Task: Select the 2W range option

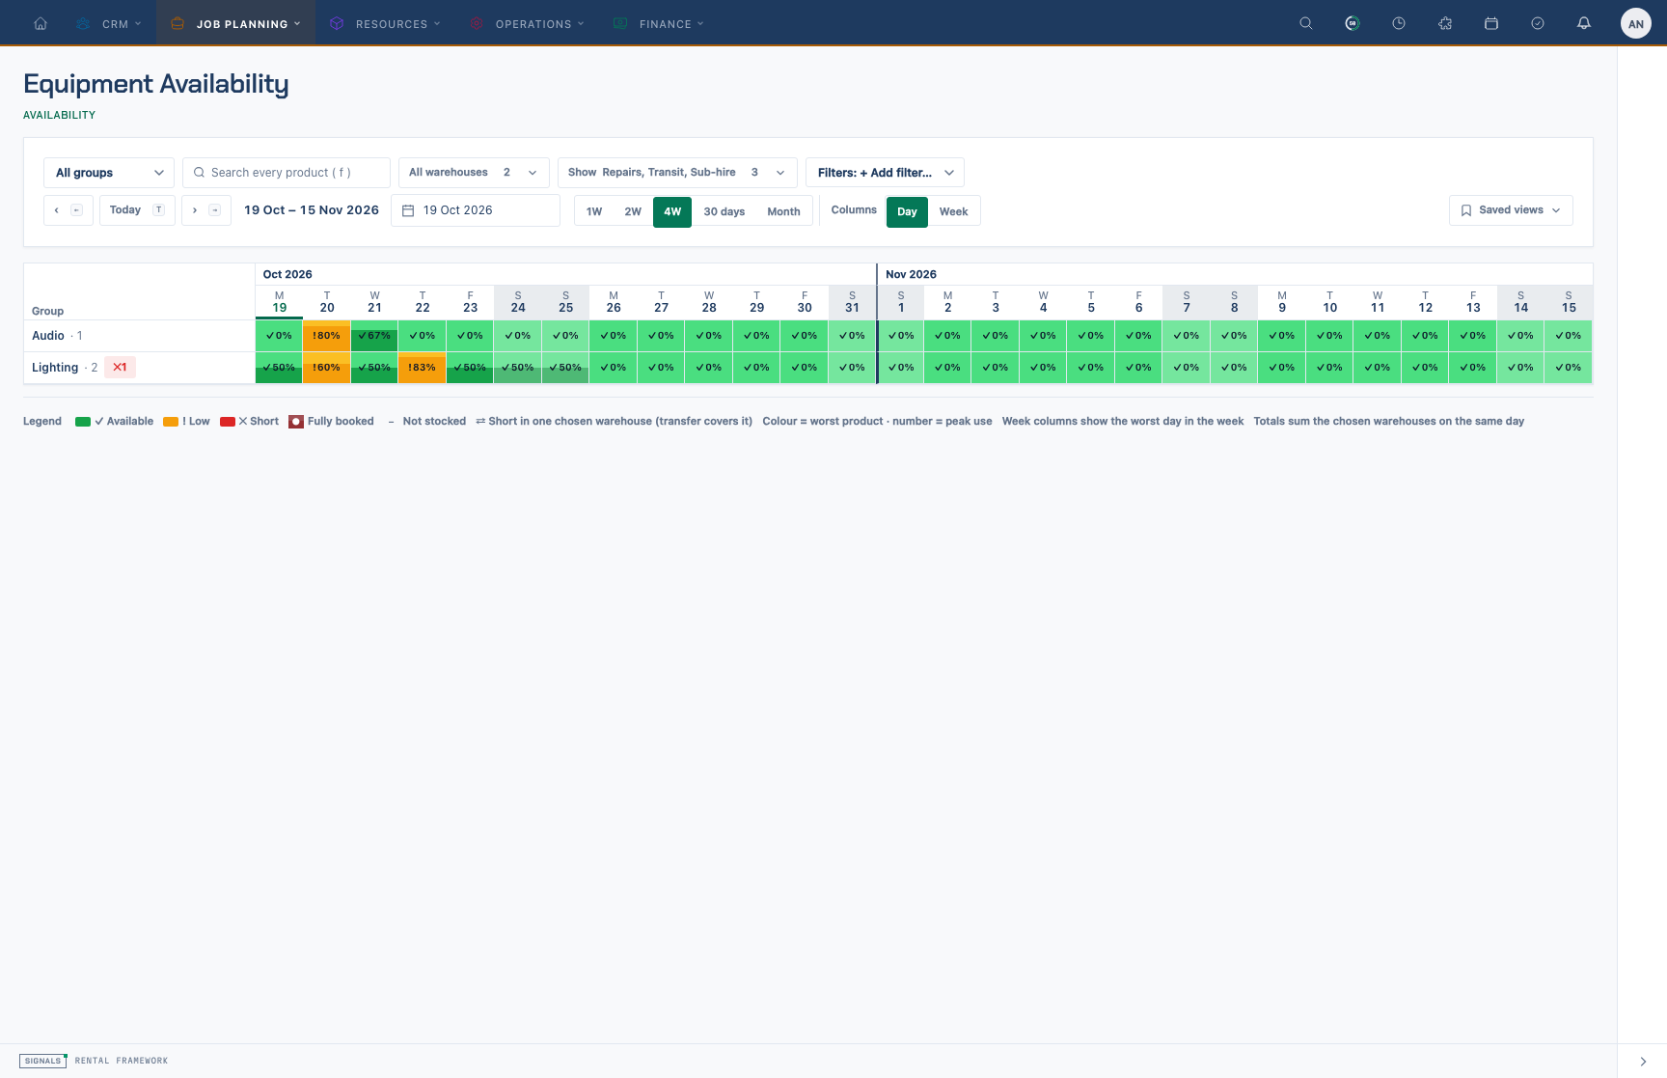Action: (x=633, y=211)
